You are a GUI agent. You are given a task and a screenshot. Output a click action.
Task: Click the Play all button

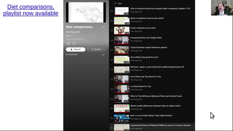pyautogui.click(x=76, y=49)
